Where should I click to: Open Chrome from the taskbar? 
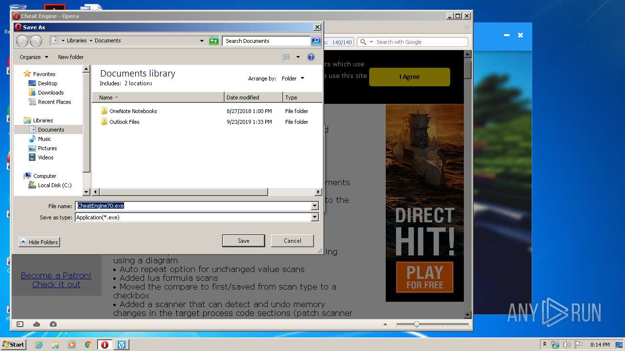point(88,345)
